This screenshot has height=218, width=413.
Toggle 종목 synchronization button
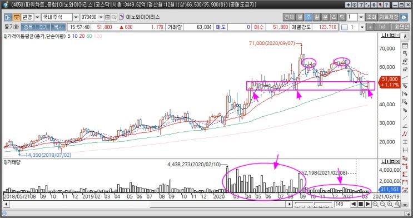pos(28,27)
